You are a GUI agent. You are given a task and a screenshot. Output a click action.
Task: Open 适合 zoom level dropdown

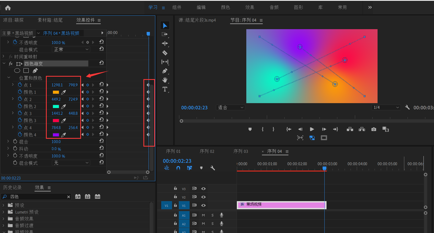tap(230, 107)
